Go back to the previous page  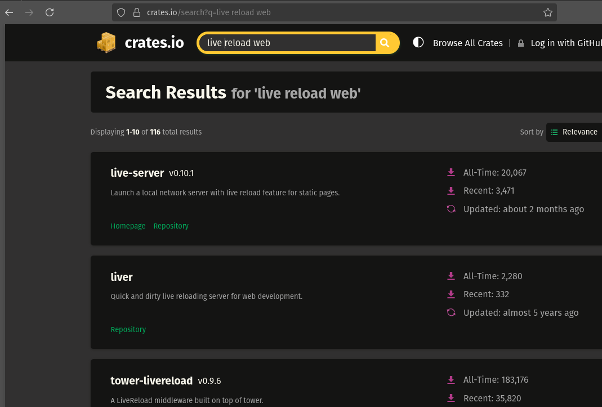click(x=9, y=13)
